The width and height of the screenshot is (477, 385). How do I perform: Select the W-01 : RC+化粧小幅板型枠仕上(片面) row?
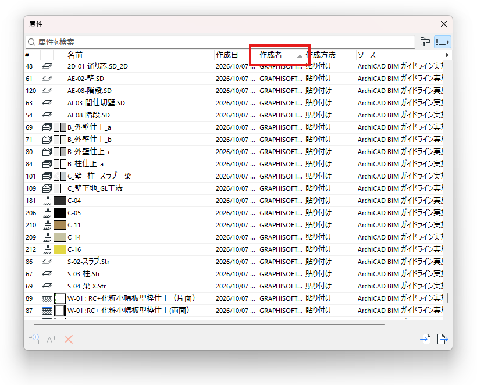coord(234,298)
